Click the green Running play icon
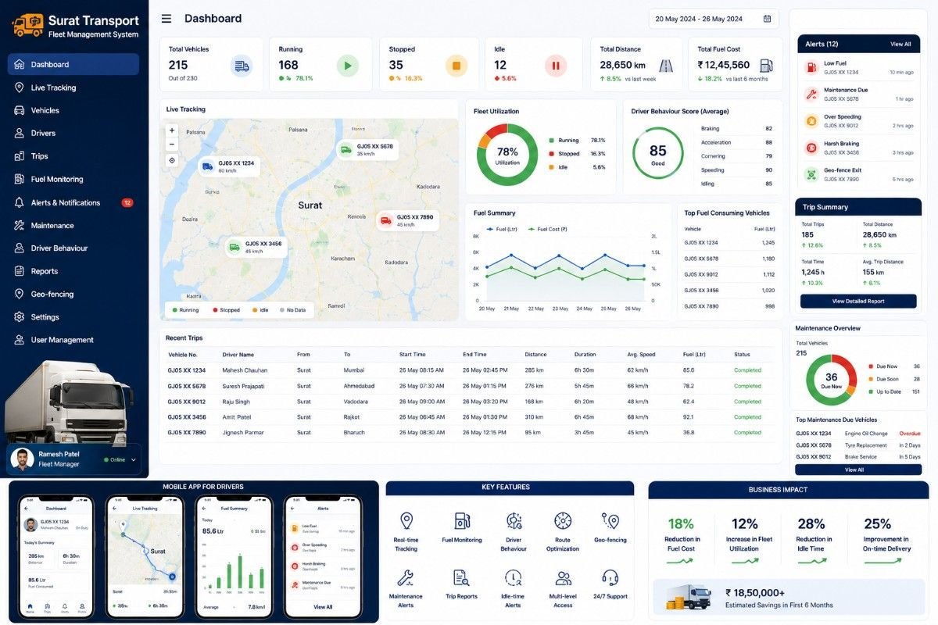Viewport: 938px width, 625px height. 348,66
